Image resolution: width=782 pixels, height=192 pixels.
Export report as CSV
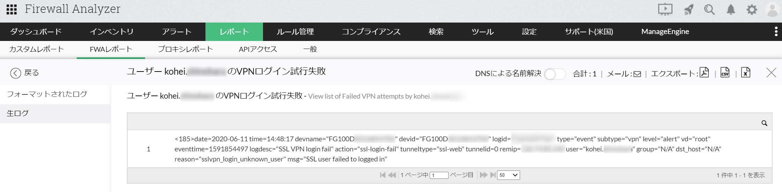[725, 73]
